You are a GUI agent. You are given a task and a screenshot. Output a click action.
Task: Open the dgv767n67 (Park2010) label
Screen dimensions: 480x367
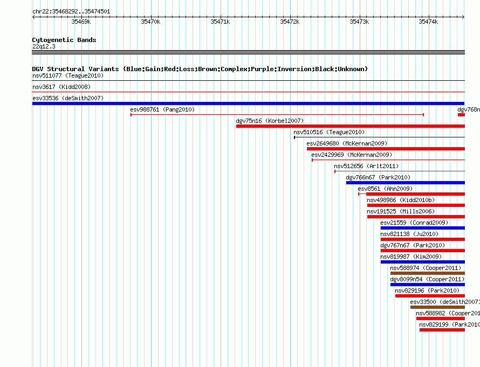pos(413,245)
